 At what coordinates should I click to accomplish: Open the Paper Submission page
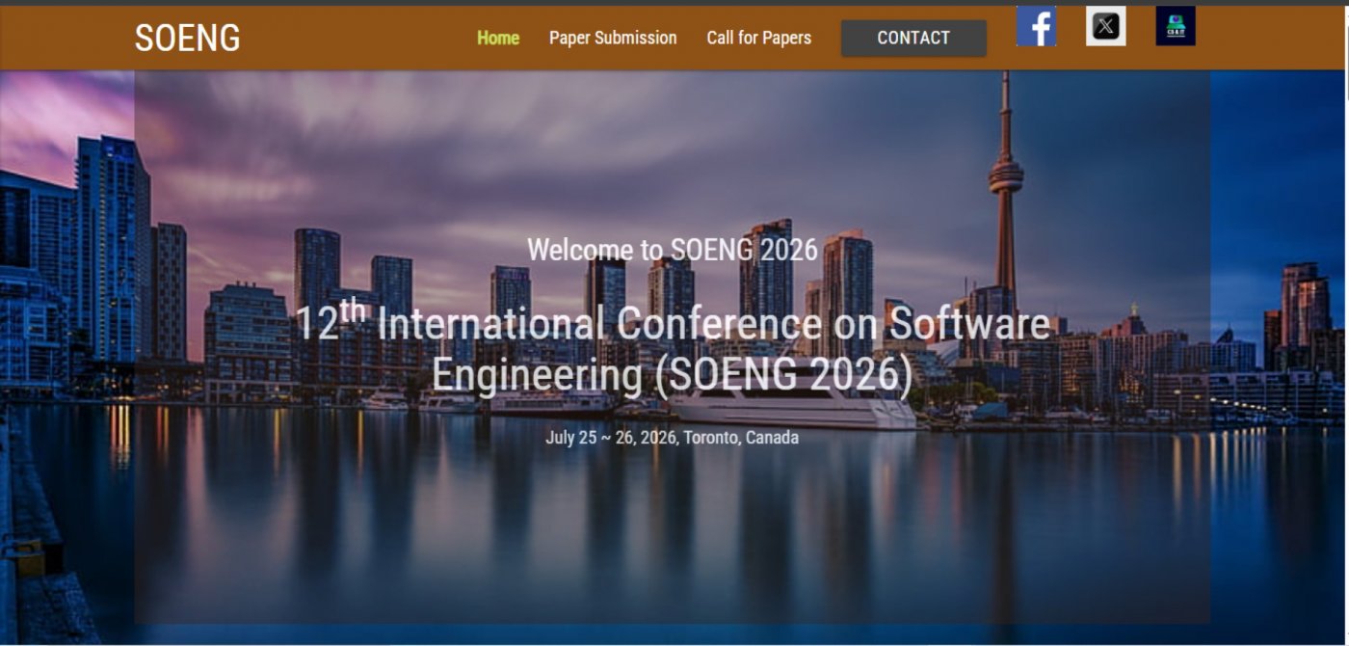(x=613, y=39)
